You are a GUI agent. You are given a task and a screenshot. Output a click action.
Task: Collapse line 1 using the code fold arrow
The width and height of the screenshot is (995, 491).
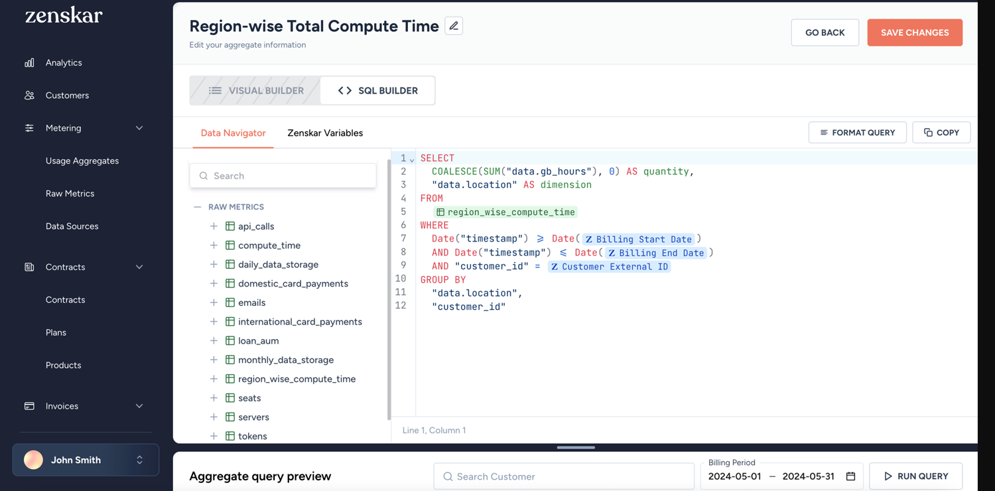(x=412, y=159)
